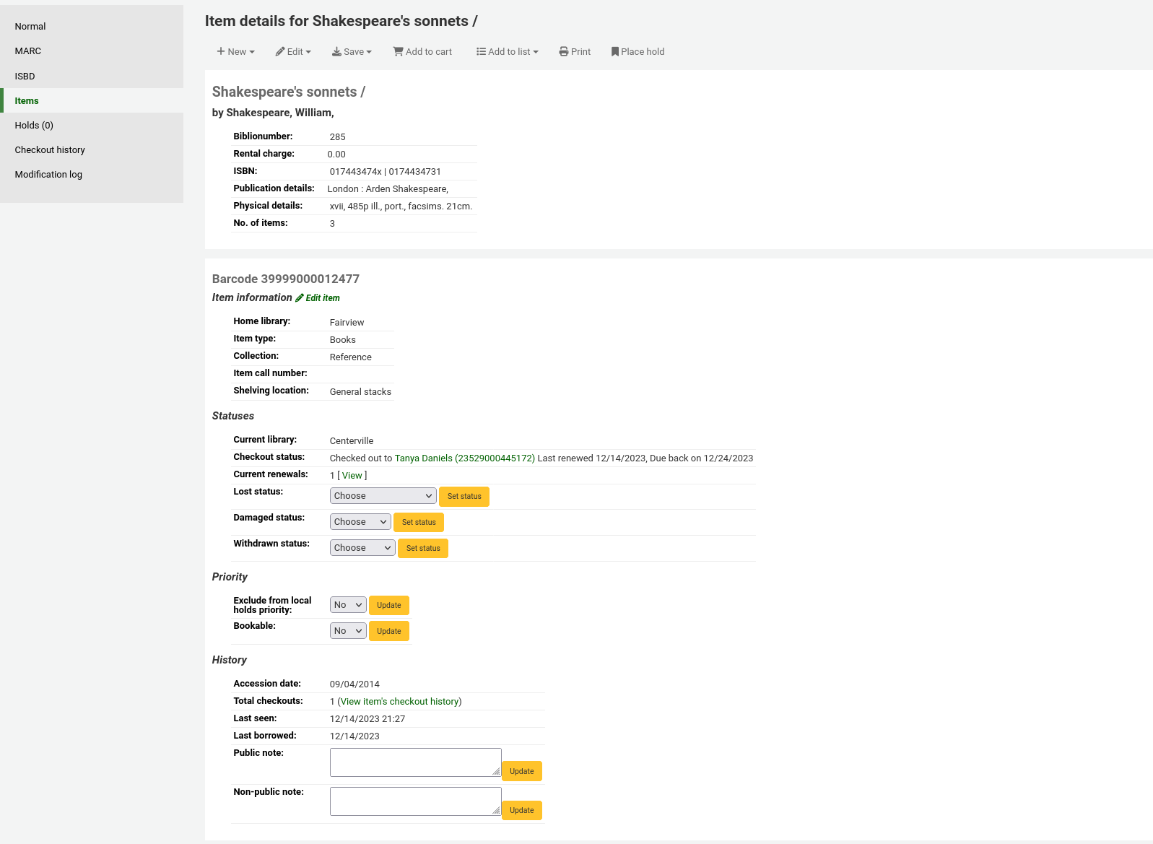
Task: Open the Damaged status dropdown
Action: pyautogui.click(x=360, y=522)
